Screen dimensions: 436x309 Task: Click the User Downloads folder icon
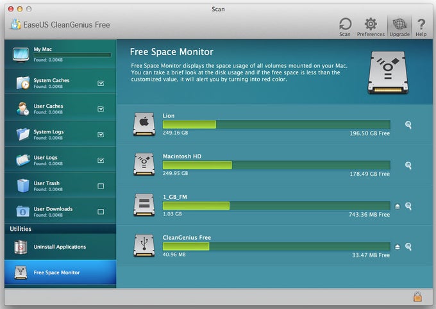tap(23, 212)
